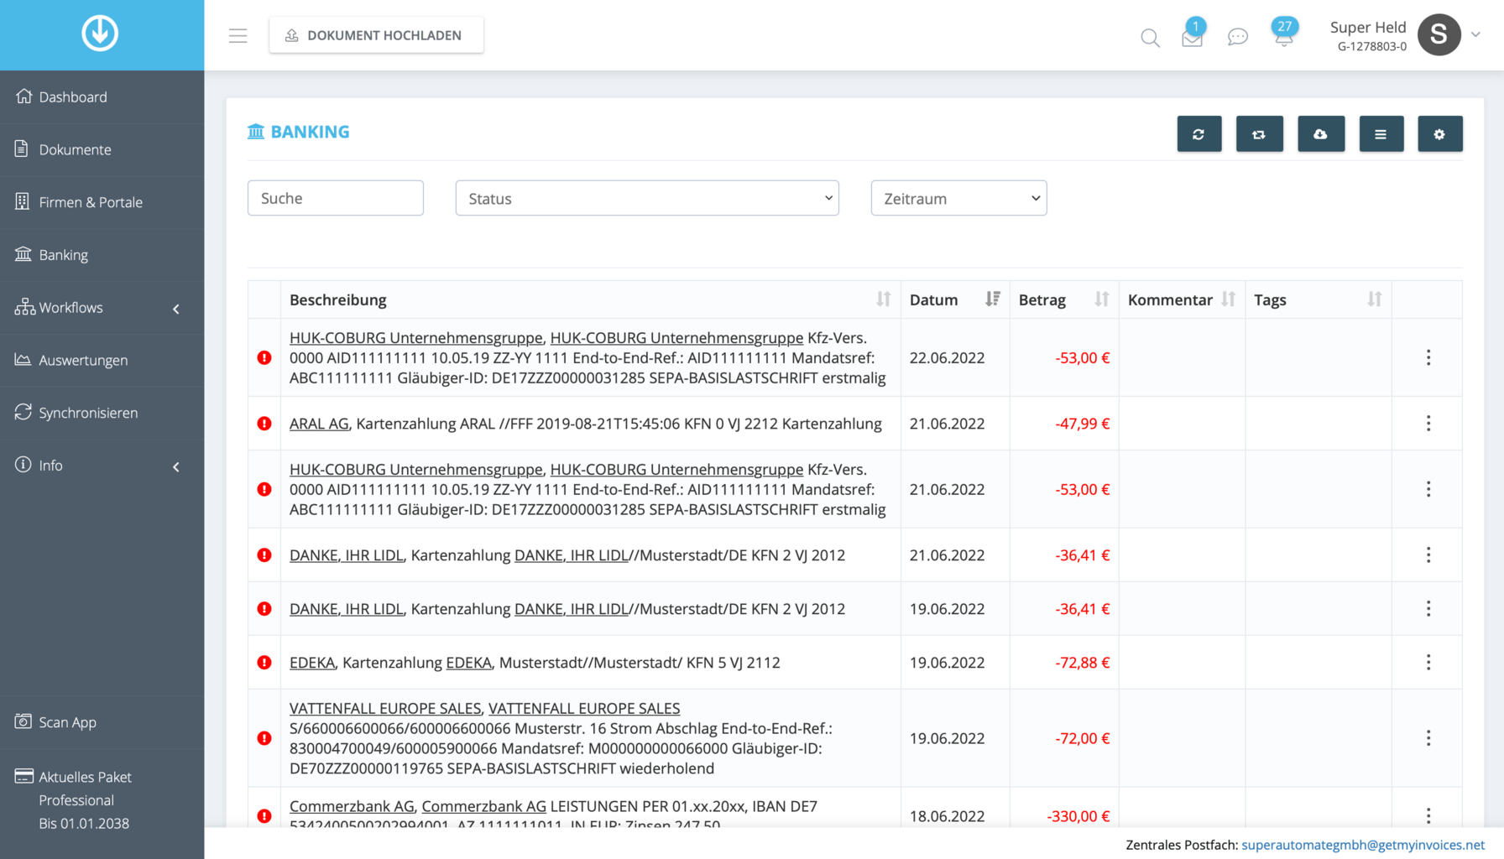Viewport: 1504px width, 859px height.
Task: Open notifications bell with 27 badge
Action: (x=1283, y=35)
